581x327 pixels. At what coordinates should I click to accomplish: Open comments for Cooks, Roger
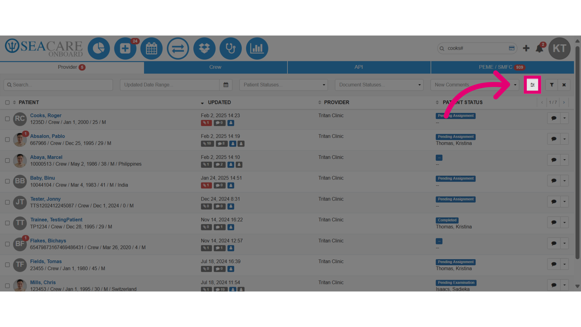tap(554, 118)
